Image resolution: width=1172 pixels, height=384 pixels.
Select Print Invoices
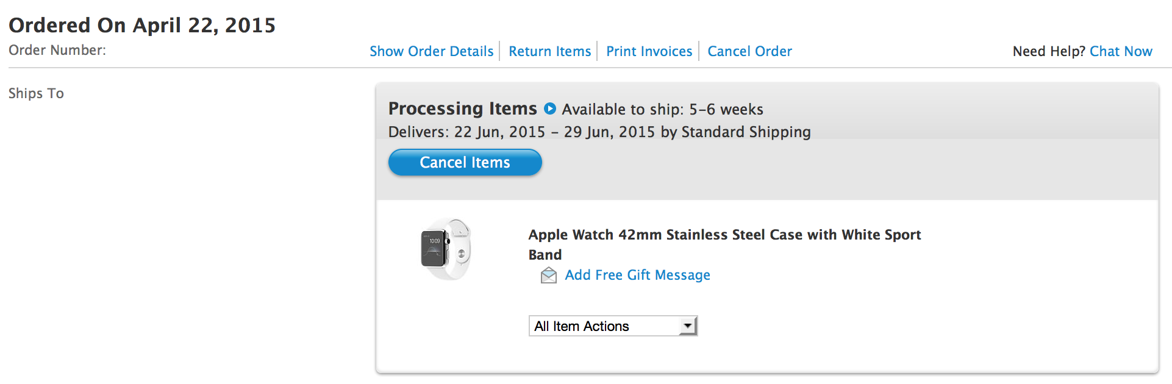click(x=649, y=51)
